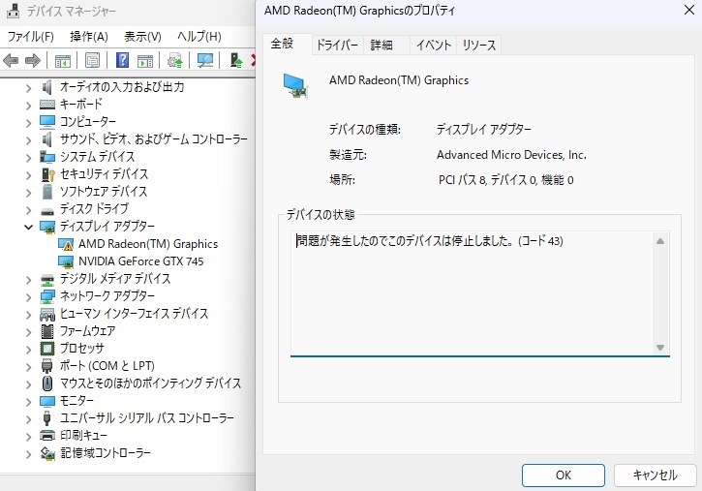Click the キーボード keyboard icon

(47, 105)
